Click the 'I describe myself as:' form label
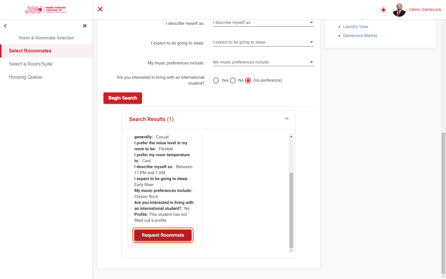Viewport: 446px width, 279px height. (185, 23)
